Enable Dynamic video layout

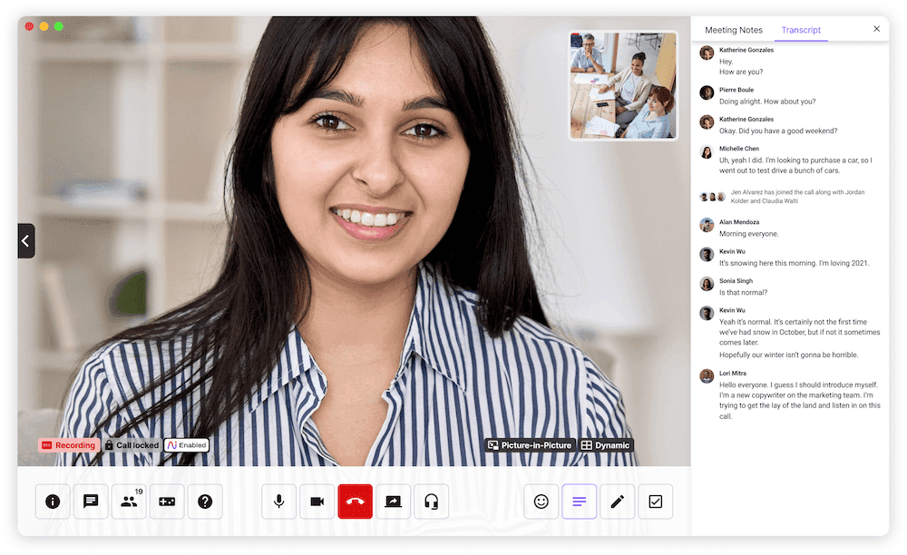[x=606, y=444]
